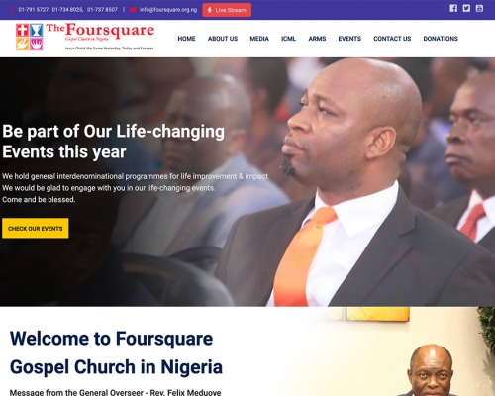Click the red Live Stream button
The width and height of the screenshot is (495, 396).
tap(227, 10)
